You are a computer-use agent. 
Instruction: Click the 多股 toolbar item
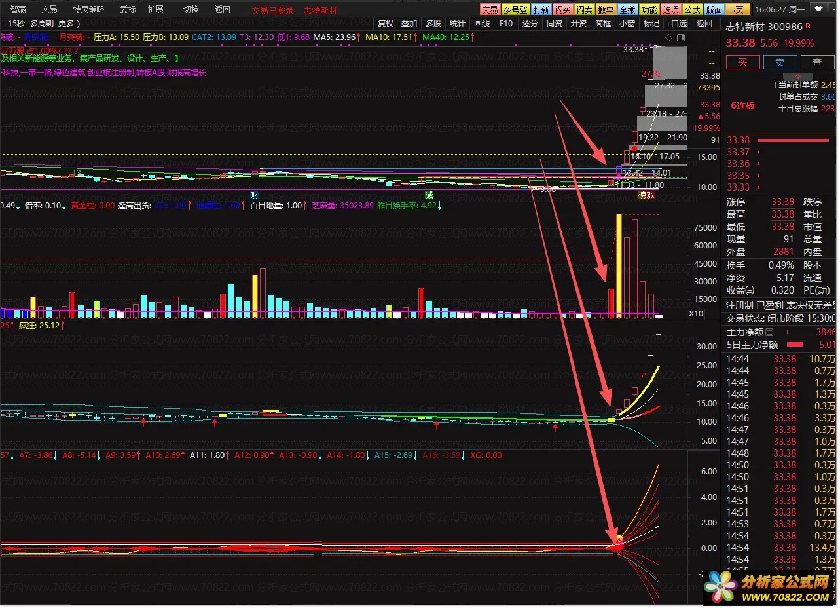click(433, 24)
